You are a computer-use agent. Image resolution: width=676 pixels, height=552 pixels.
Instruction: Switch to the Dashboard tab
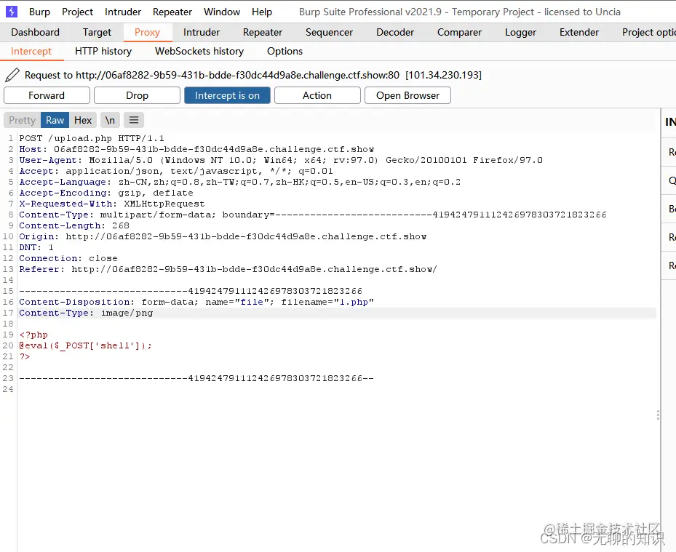click(36, 32)
